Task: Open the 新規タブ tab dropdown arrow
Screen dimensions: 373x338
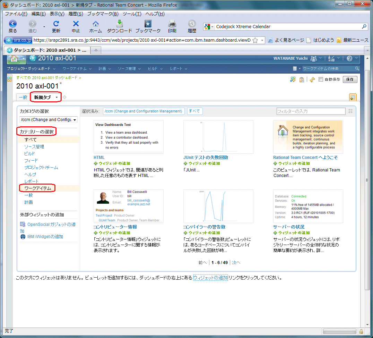Action: [57, 98]
